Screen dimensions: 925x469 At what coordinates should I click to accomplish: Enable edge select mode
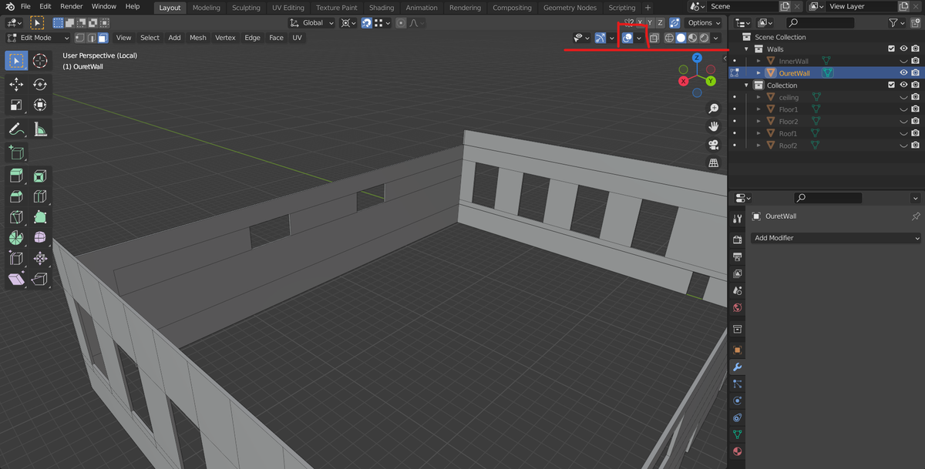pyautogui.click(x=91, y=38)
